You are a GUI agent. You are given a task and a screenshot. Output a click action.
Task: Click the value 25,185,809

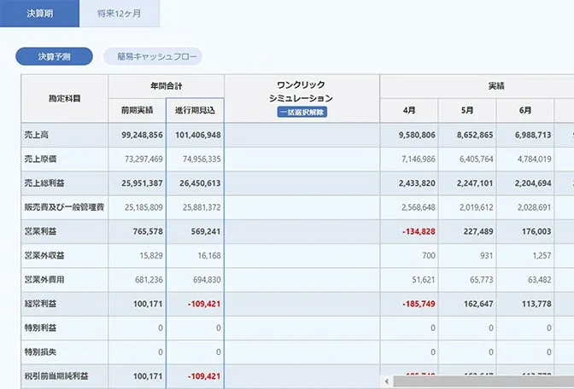[143, 207]
